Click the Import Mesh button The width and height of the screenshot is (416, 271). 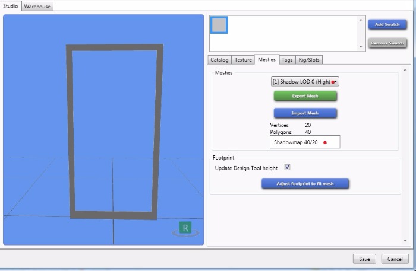(305, 113)
